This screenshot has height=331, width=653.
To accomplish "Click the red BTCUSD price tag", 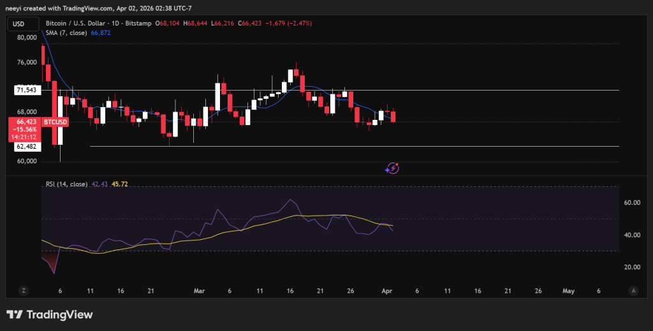I will (x=55, y=121).
